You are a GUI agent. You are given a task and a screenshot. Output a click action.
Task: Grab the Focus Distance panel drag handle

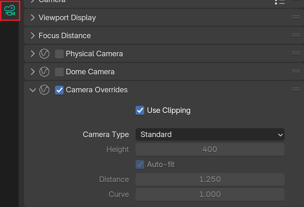[296, 35]
